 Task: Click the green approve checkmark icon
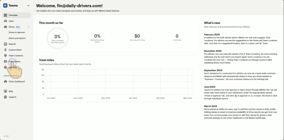[236, 96]
